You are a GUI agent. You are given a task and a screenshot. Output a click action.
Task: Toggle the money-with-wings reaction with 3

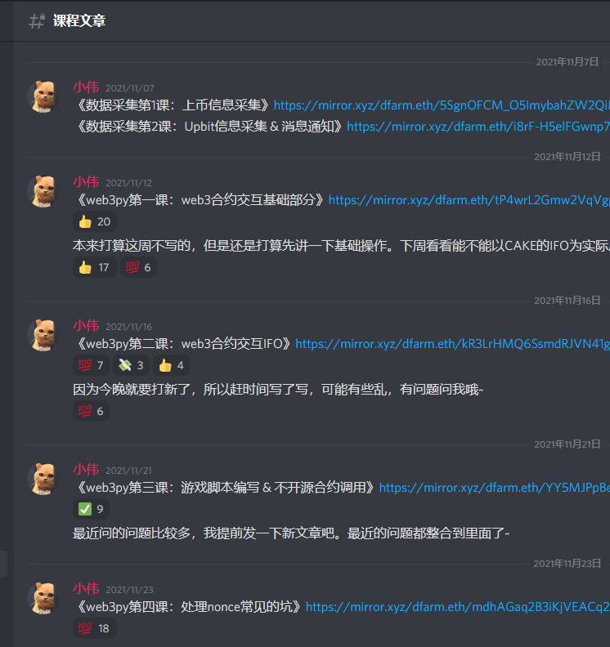tap(131, 365)
